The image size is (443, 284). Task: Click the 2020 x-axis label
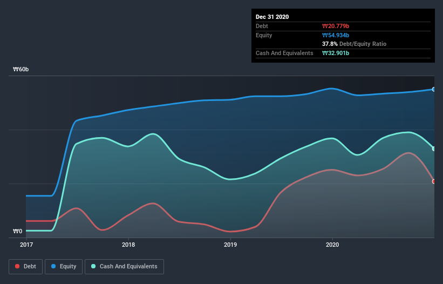pyautogui.click(x=332, y=245)
